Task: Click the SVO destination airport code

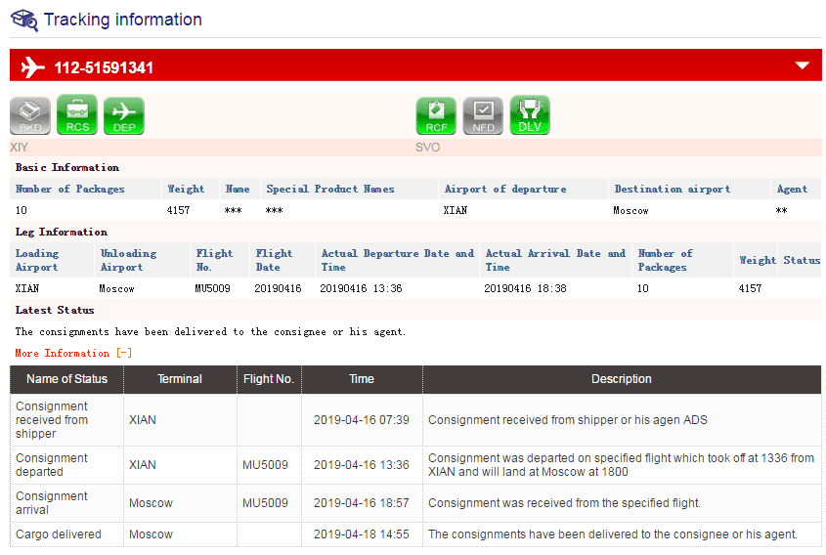Action: pos(428,148)
